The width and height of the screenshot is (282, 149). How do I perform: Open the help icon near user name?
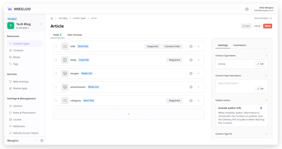point(247,9)
